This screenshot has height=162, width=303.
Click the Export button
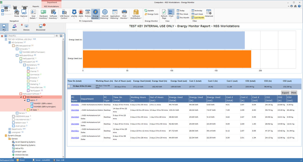285,93
